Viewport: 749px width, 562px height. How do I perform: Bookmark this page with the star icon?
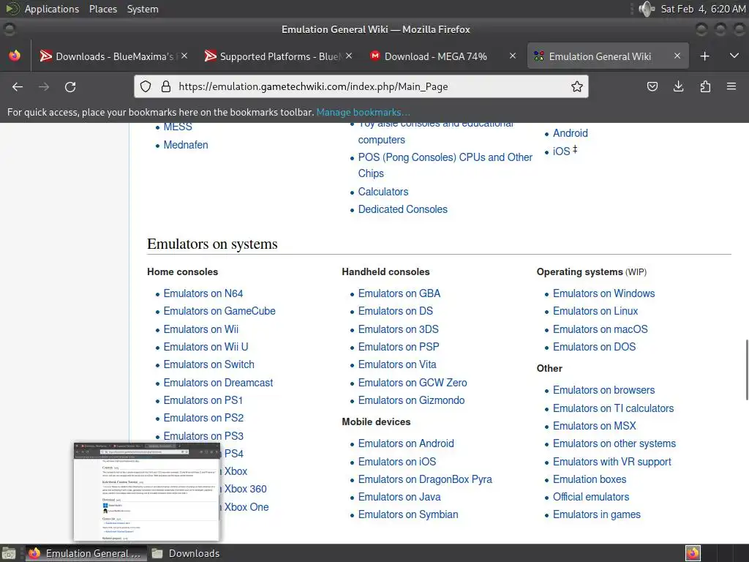[577, 86]
